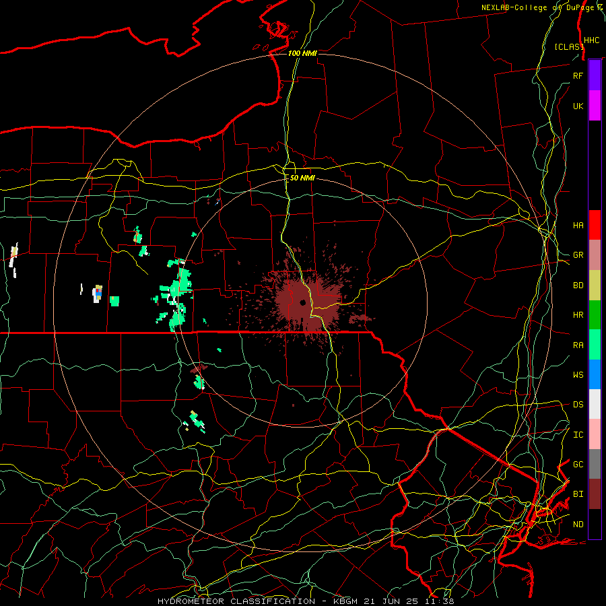Click the GR legend label
This screenshot has height=606, width=606.
point(578,255)
